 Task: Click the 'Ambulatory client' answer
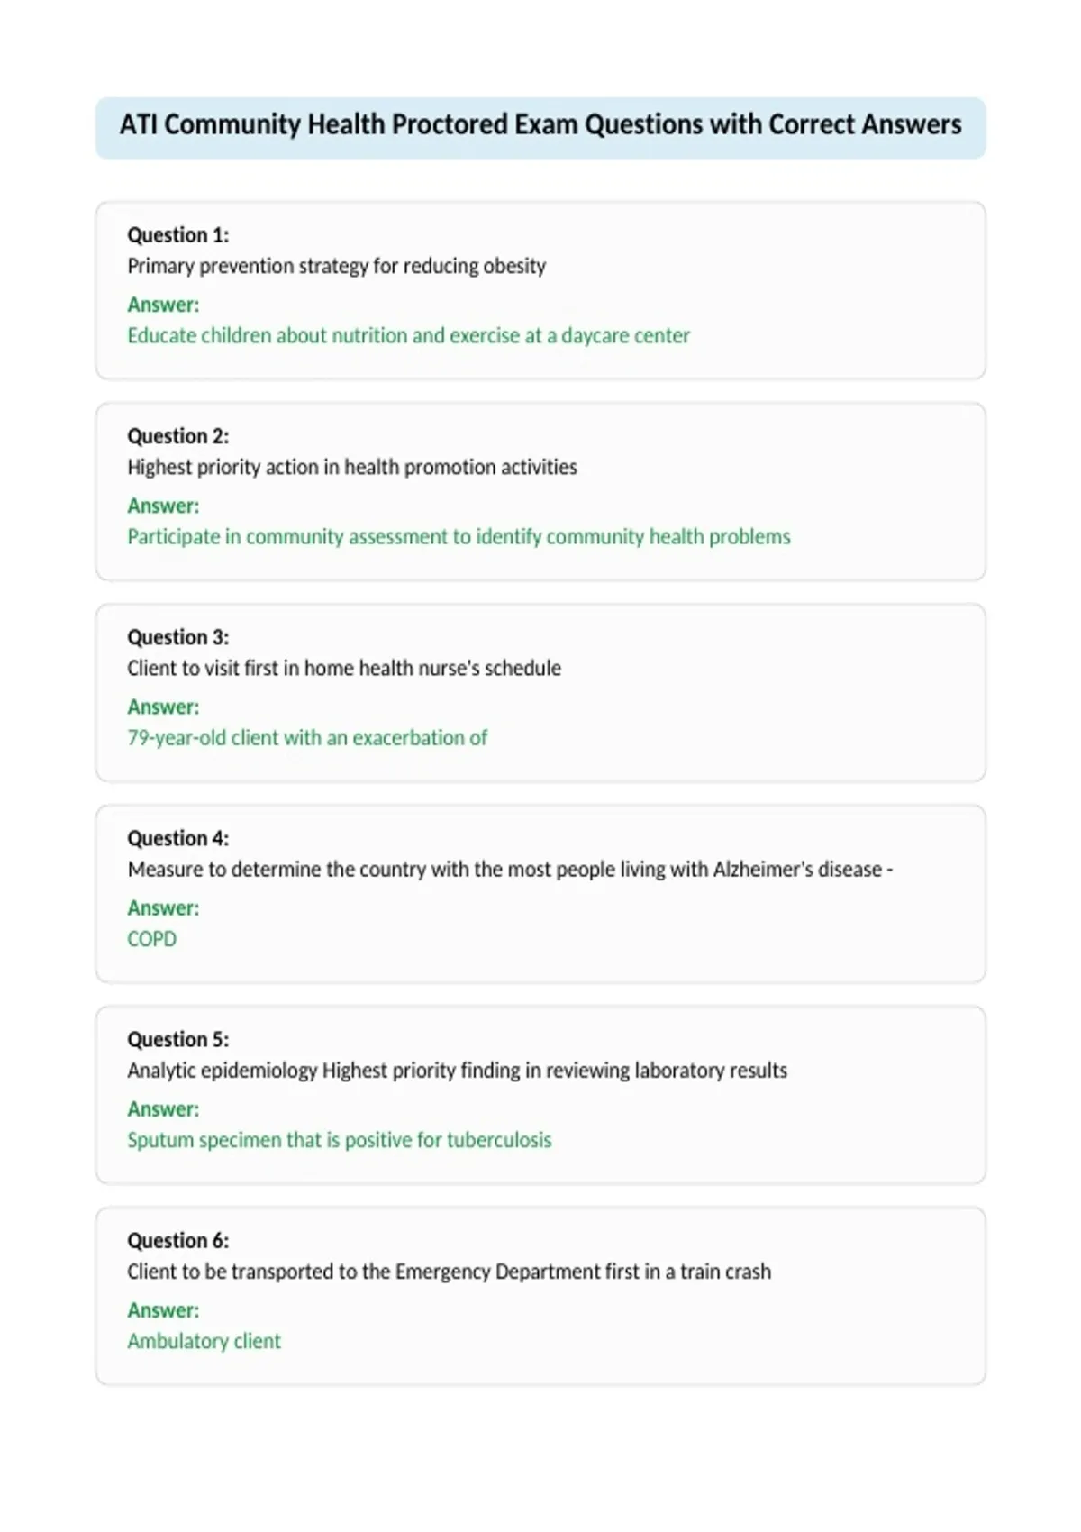(x=204, y=1341)
